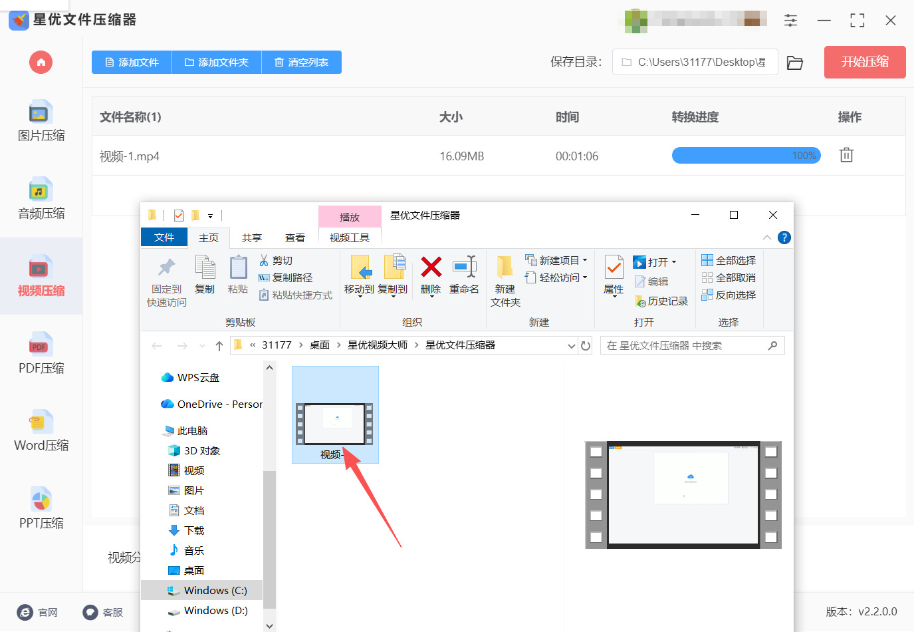Switch to 视频工具 video tools tab
Viewport: 914px width, 632px height.
pyautogui.click(x=350, y=237)
